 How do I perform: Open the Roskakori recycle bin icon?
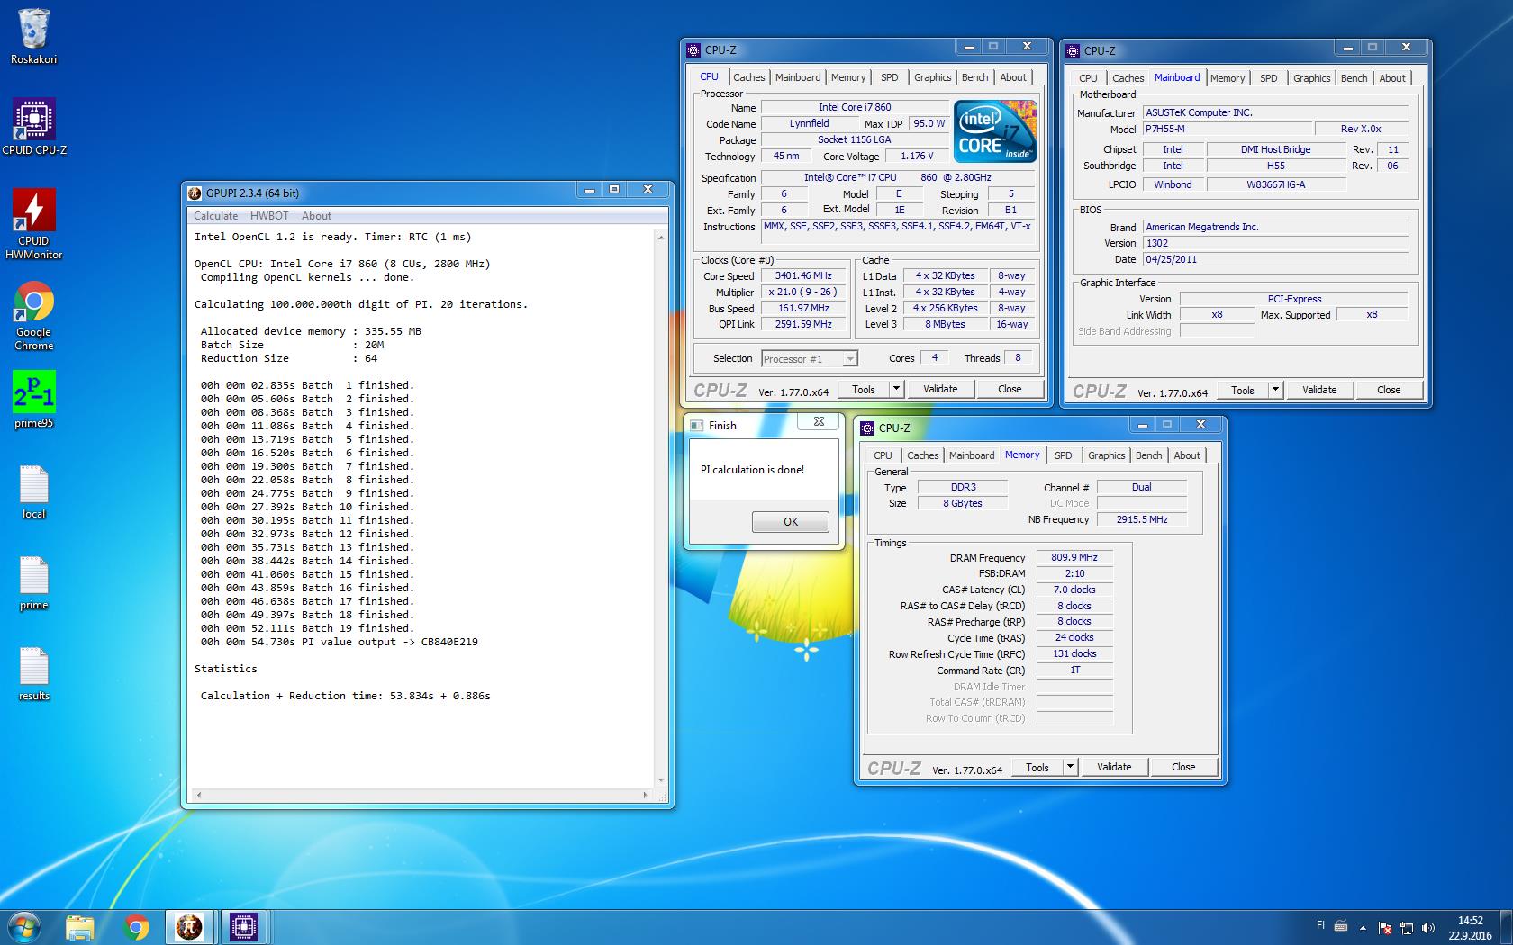click(34, 37)
